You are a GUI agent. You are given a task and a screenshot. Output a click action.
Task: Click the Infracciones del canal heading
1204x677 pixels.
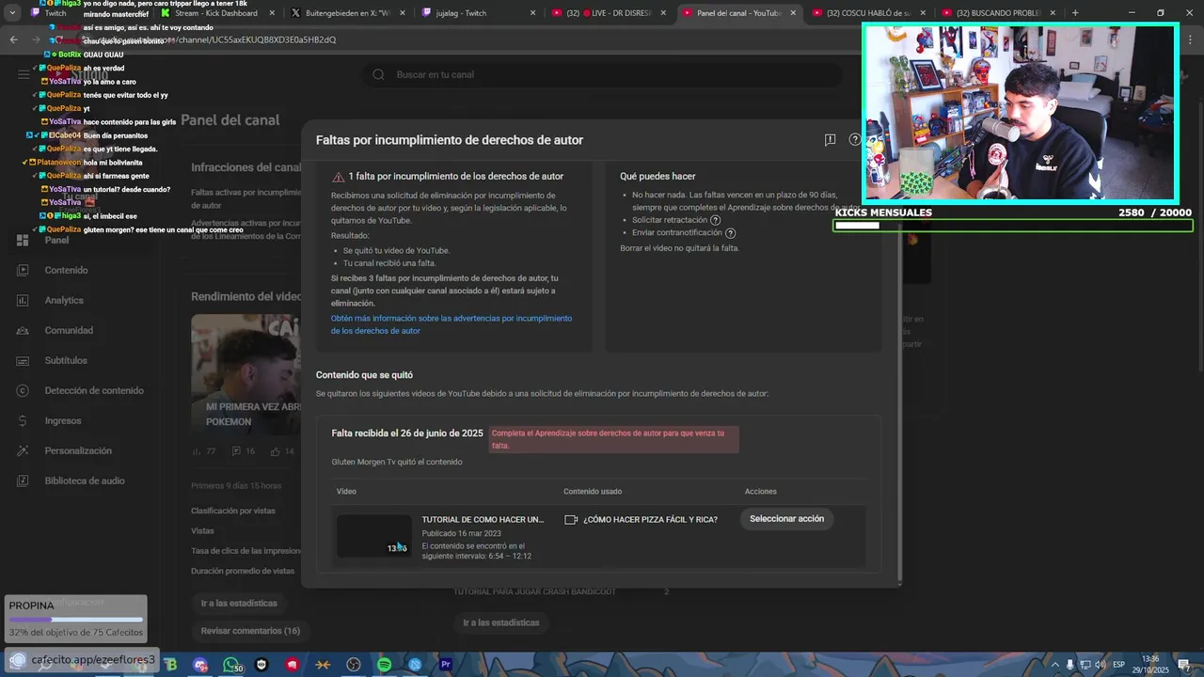[246, 167]
